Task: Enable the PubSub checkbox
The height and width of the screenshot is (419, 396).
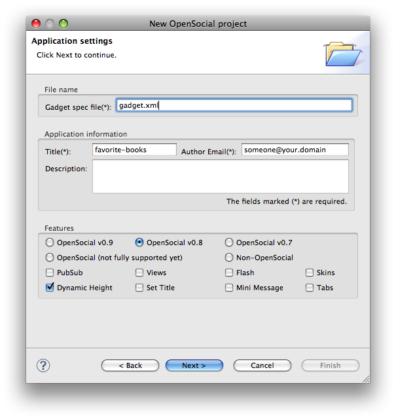Action: point(50,273)
